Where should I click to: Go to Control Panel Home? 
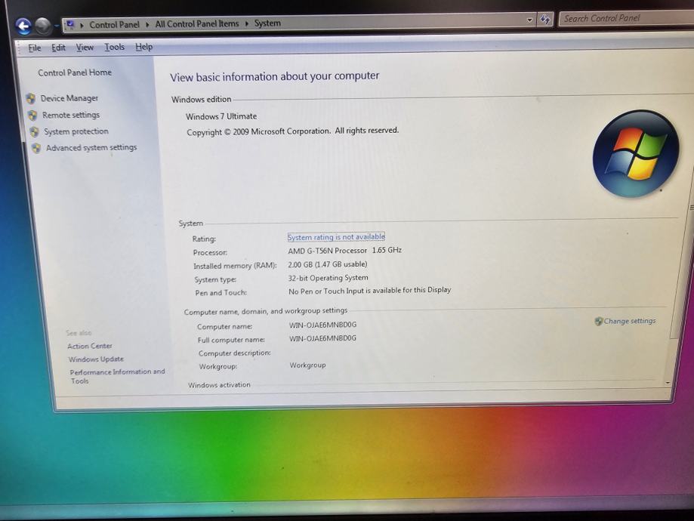pos(75,72)
